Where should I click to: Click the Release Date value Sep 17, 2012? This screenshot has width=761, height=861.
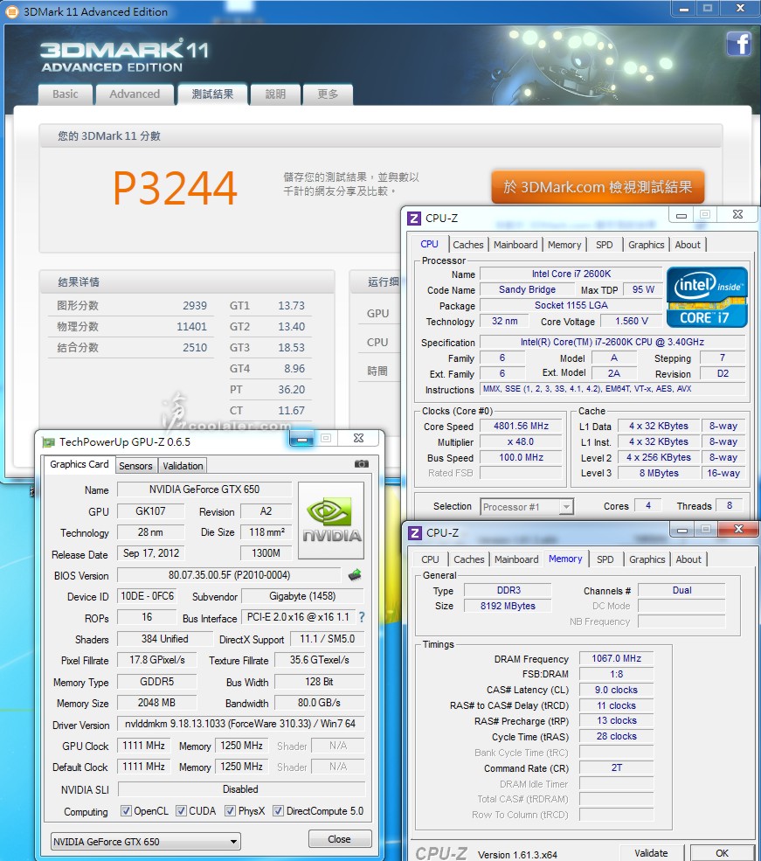[x=151, y=553]
